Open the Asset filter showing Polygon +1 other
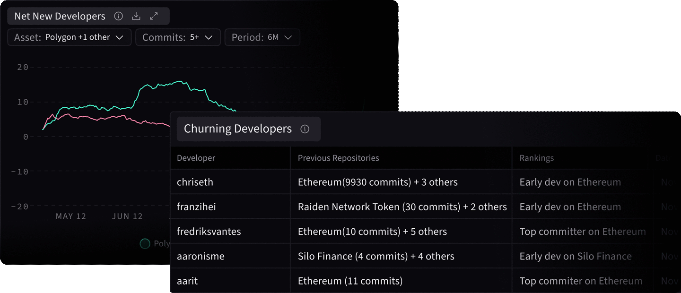This screenshot has height=293, width=681. pos(69,37)
